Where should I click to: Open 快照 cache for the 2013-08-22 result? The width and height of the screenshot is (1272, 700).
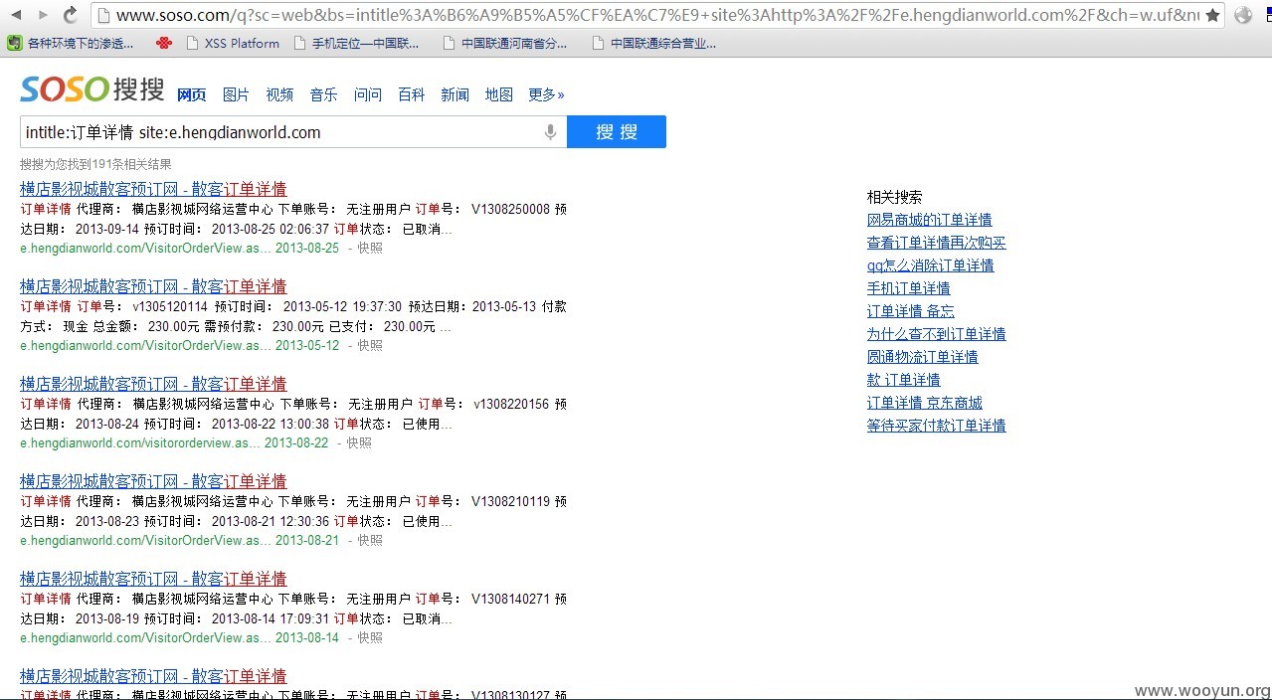tap(359, 442)
